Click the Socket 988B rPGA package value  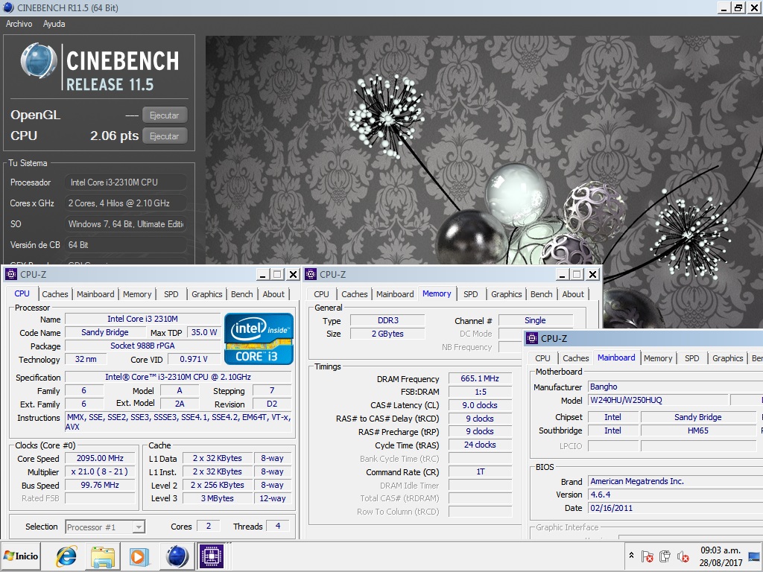tap(142, 346)
